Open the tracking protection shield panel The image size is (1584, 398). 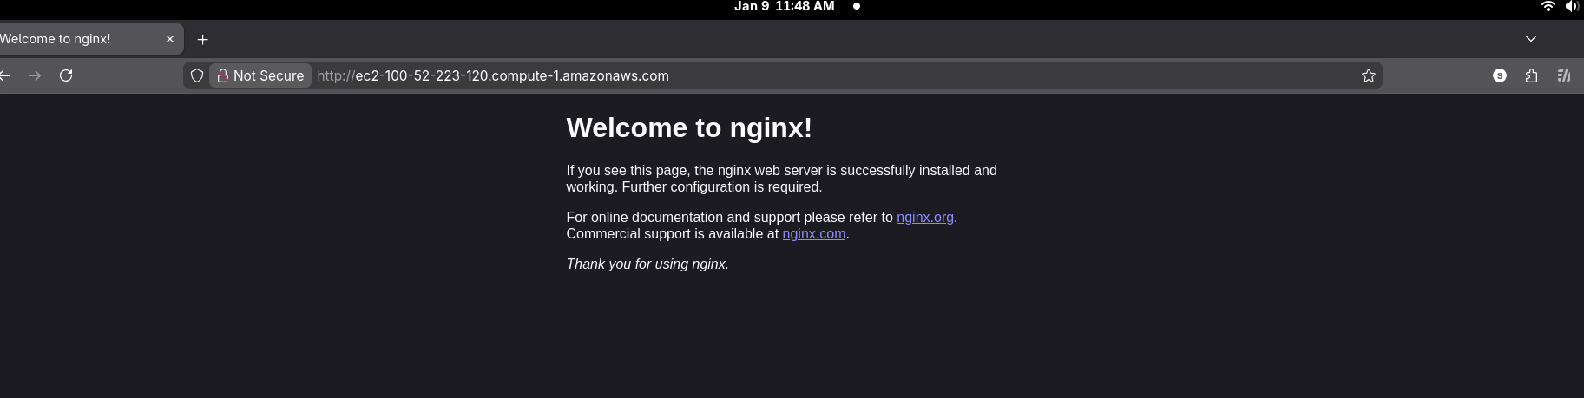[x=197, y=76]
